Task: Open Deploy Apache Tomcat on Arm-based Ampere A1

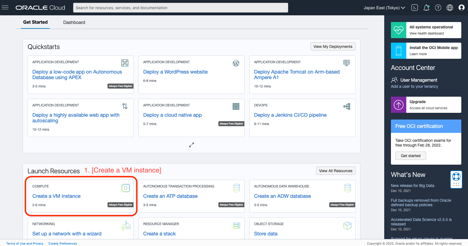Action: [297, 75]
